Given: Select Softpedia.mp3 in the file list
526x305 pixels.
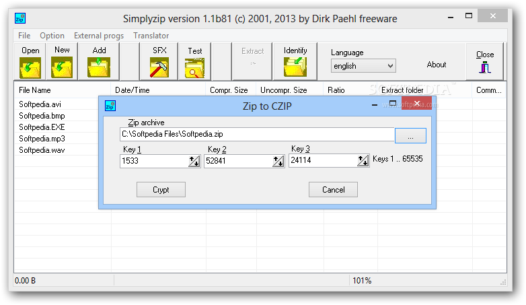Looking at the screenshot, I should pyautogui.click(x=42, y=139).
